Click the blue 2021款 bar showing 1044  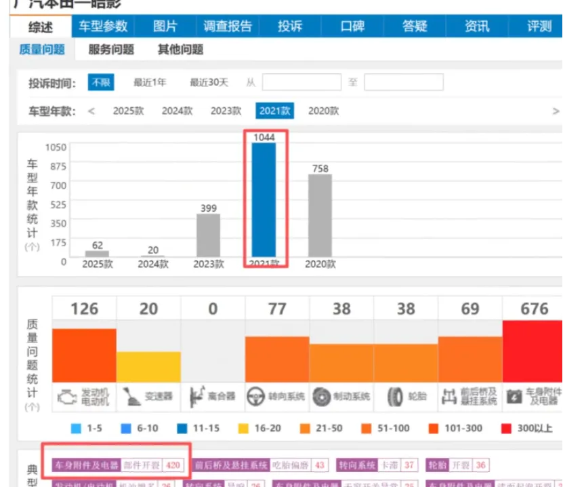point(264,200)
